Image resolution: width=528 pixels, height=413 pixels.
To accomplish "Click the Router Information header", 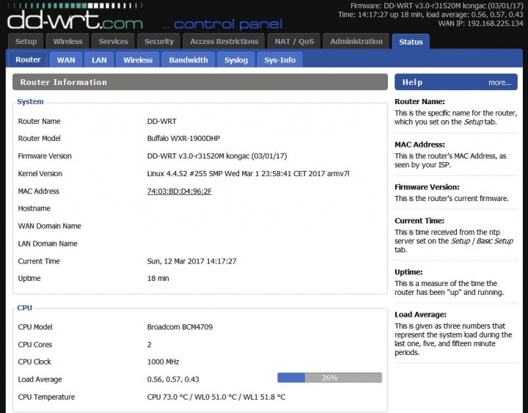I will pyautogui.click(x=200, y=82).
